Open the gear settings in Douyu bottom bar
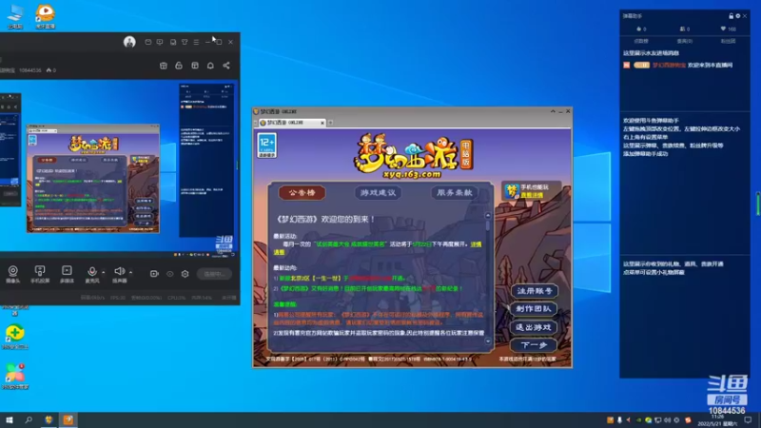The width and height of the screenshot is (761, 428). (185, 274)
